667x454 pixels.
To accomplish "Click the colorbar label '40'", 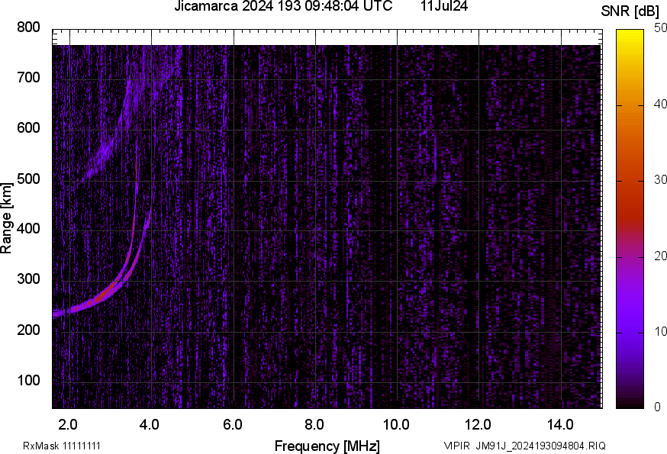I will click(660, 105).
